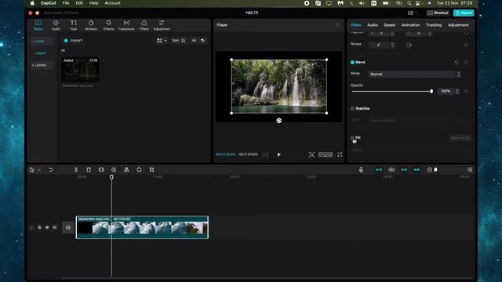Select the arrow pointer tool in timeline toolbar

(31, 170)
